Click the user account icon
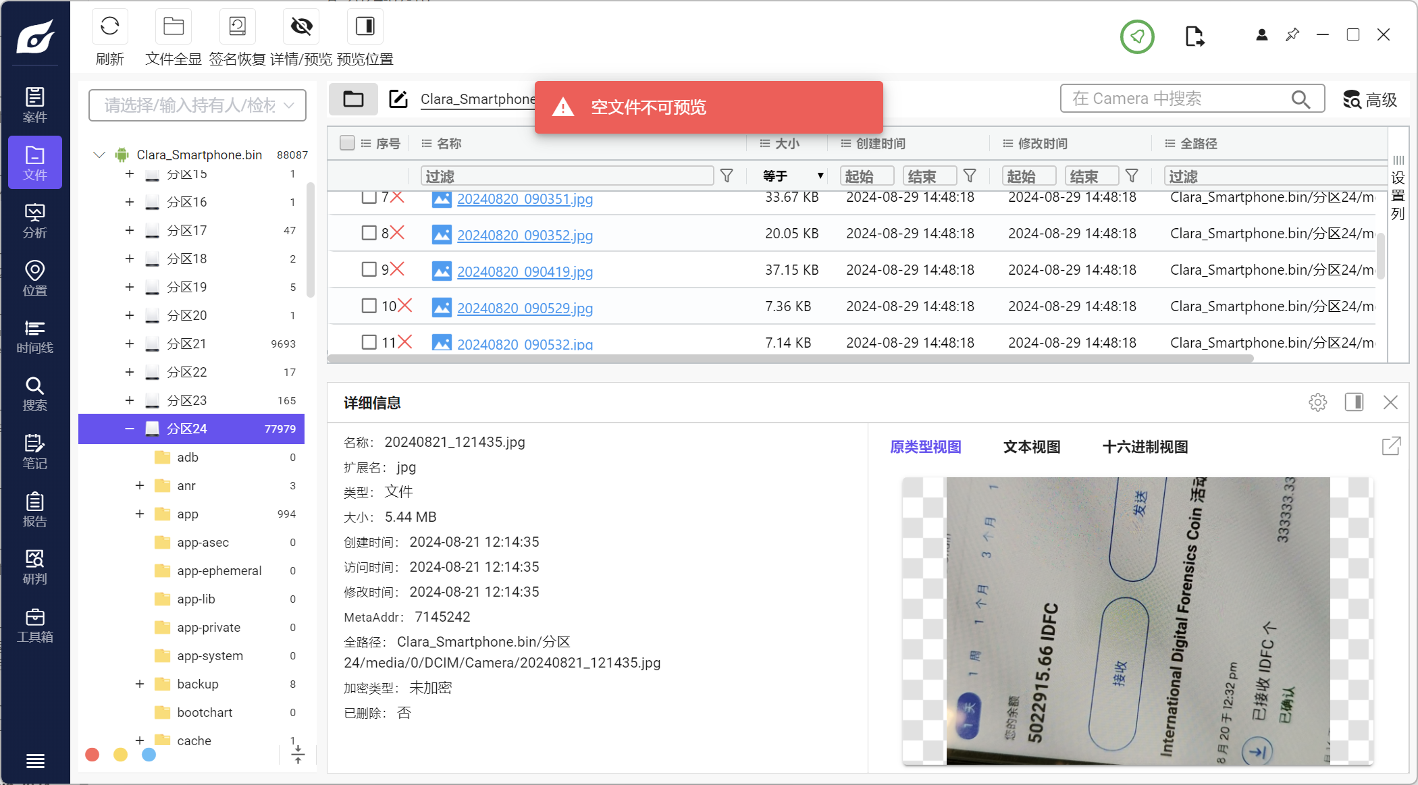This screenshot has width=1418, height=785. click(x=1261, y=35)
